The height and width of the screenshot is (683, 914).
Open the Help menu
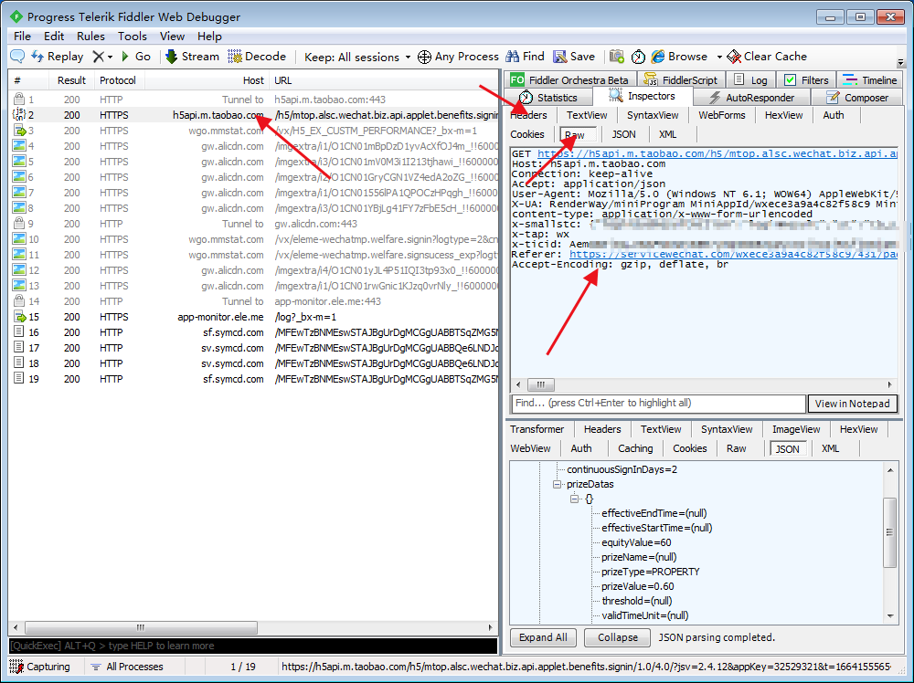coord(209,37)
